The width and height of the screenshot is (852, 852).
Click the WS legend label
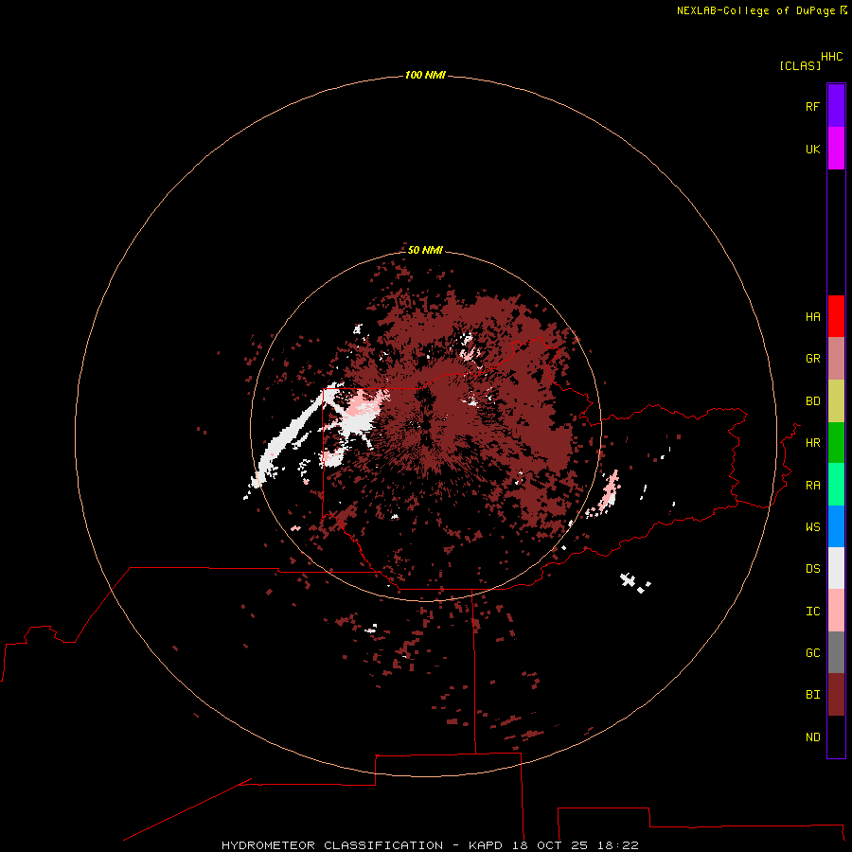tap(812, 527)
